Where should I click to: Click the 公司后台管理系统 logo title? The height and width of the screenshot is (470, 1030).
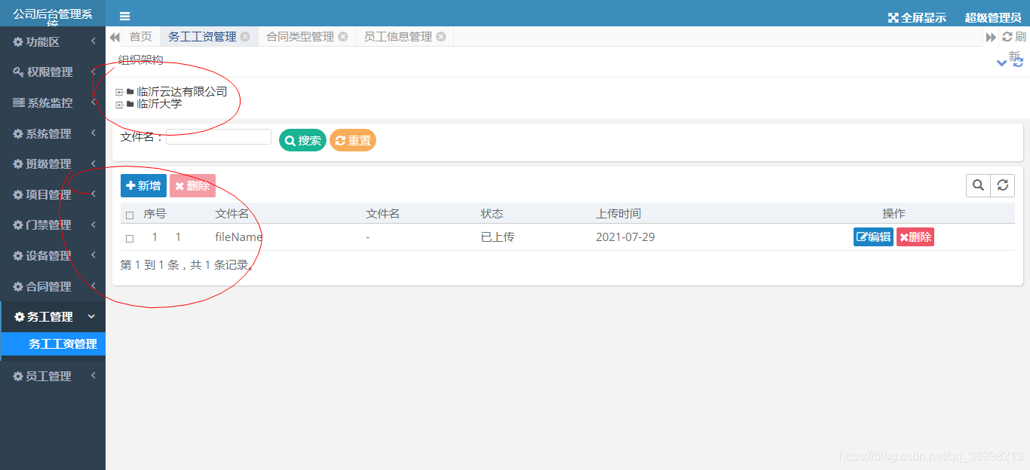pos(53,18)
